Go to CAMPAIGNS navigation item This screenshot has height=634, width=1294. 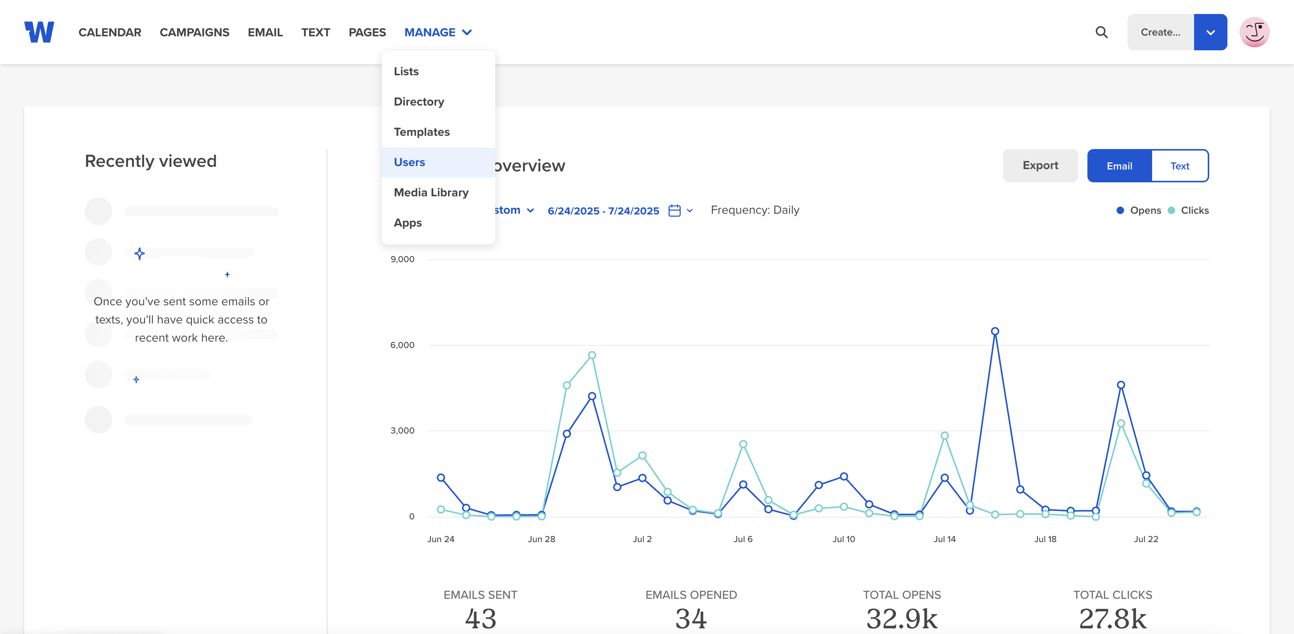click(x=194, y=32)
